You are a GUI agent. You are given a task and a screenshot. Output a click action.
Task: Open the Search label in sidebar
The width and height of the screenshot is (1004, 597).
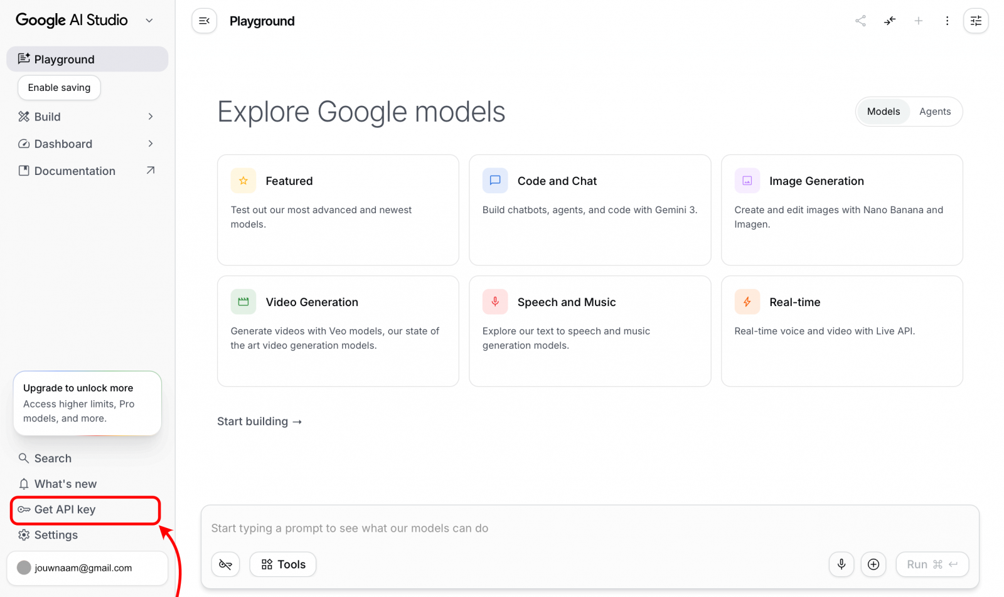tap(53, 458)
